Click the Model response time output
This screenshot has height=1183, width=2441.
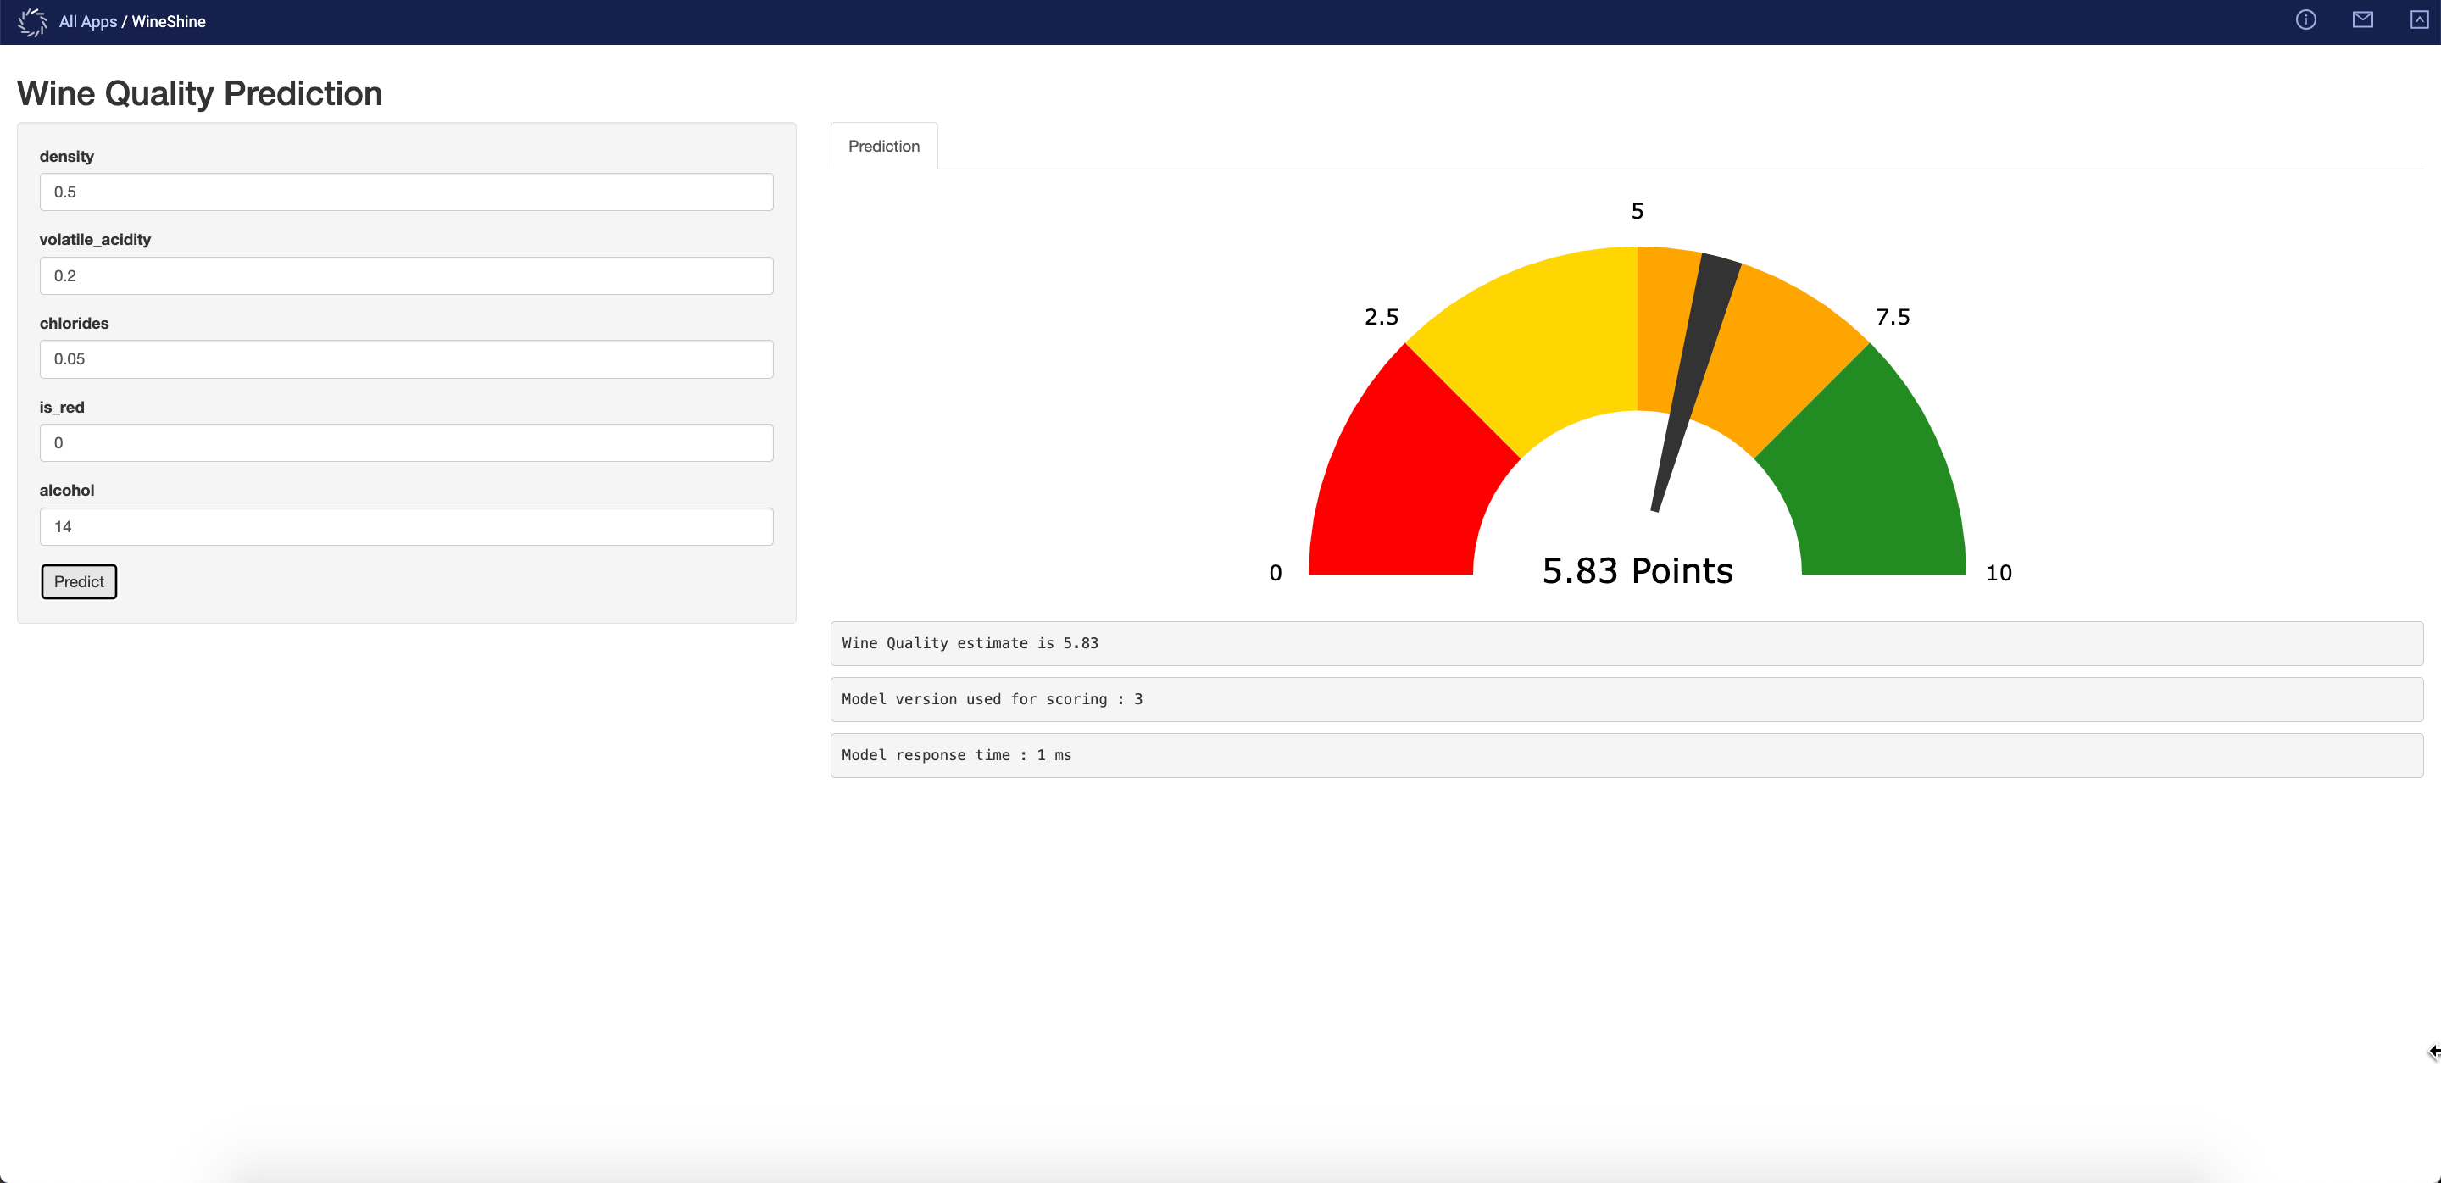click(1626, 755)
